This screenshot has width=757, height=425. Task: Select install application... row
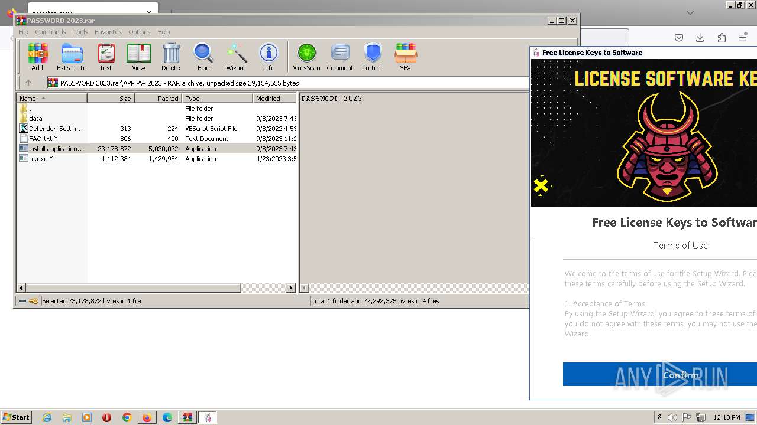pyautogui.click(x=156, y=149)
